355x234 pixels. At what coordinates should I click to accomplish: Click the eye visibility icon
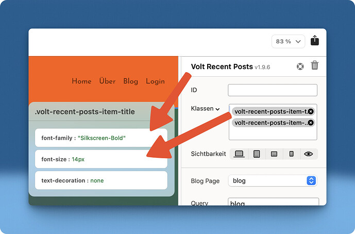[309, 154]
